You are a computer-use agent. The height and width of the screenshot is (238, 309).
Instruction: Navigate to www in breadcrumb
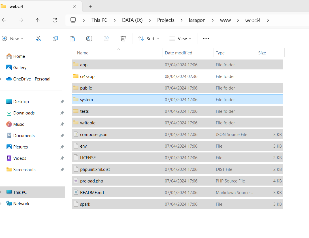click(225, 20)
